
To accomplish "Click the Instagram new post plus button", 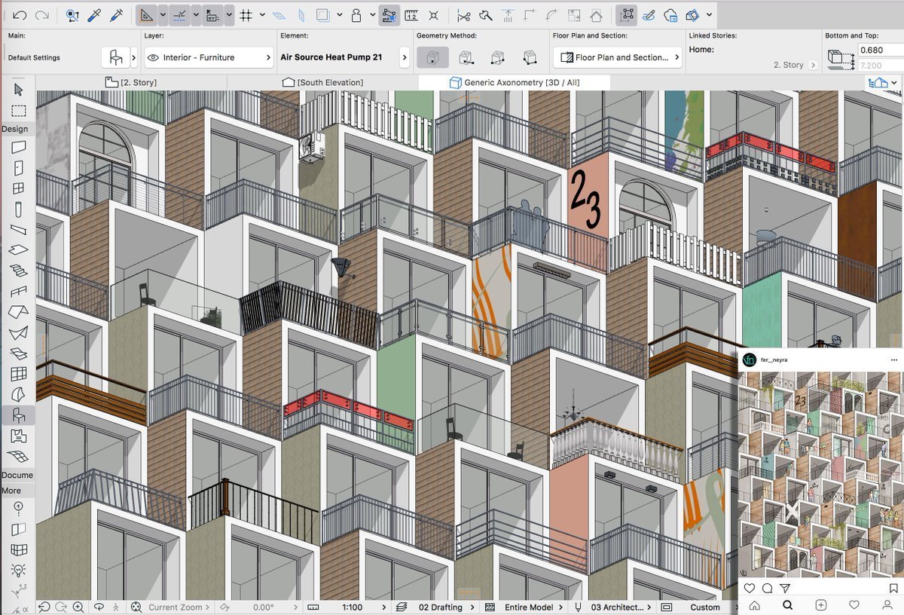I will [x=821, y=604].
